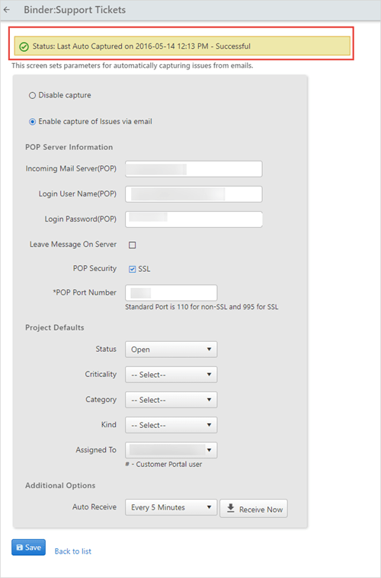The image size is (381, 578).
Task: Open the Assigned To dropdown
Action: click(171, 450)
